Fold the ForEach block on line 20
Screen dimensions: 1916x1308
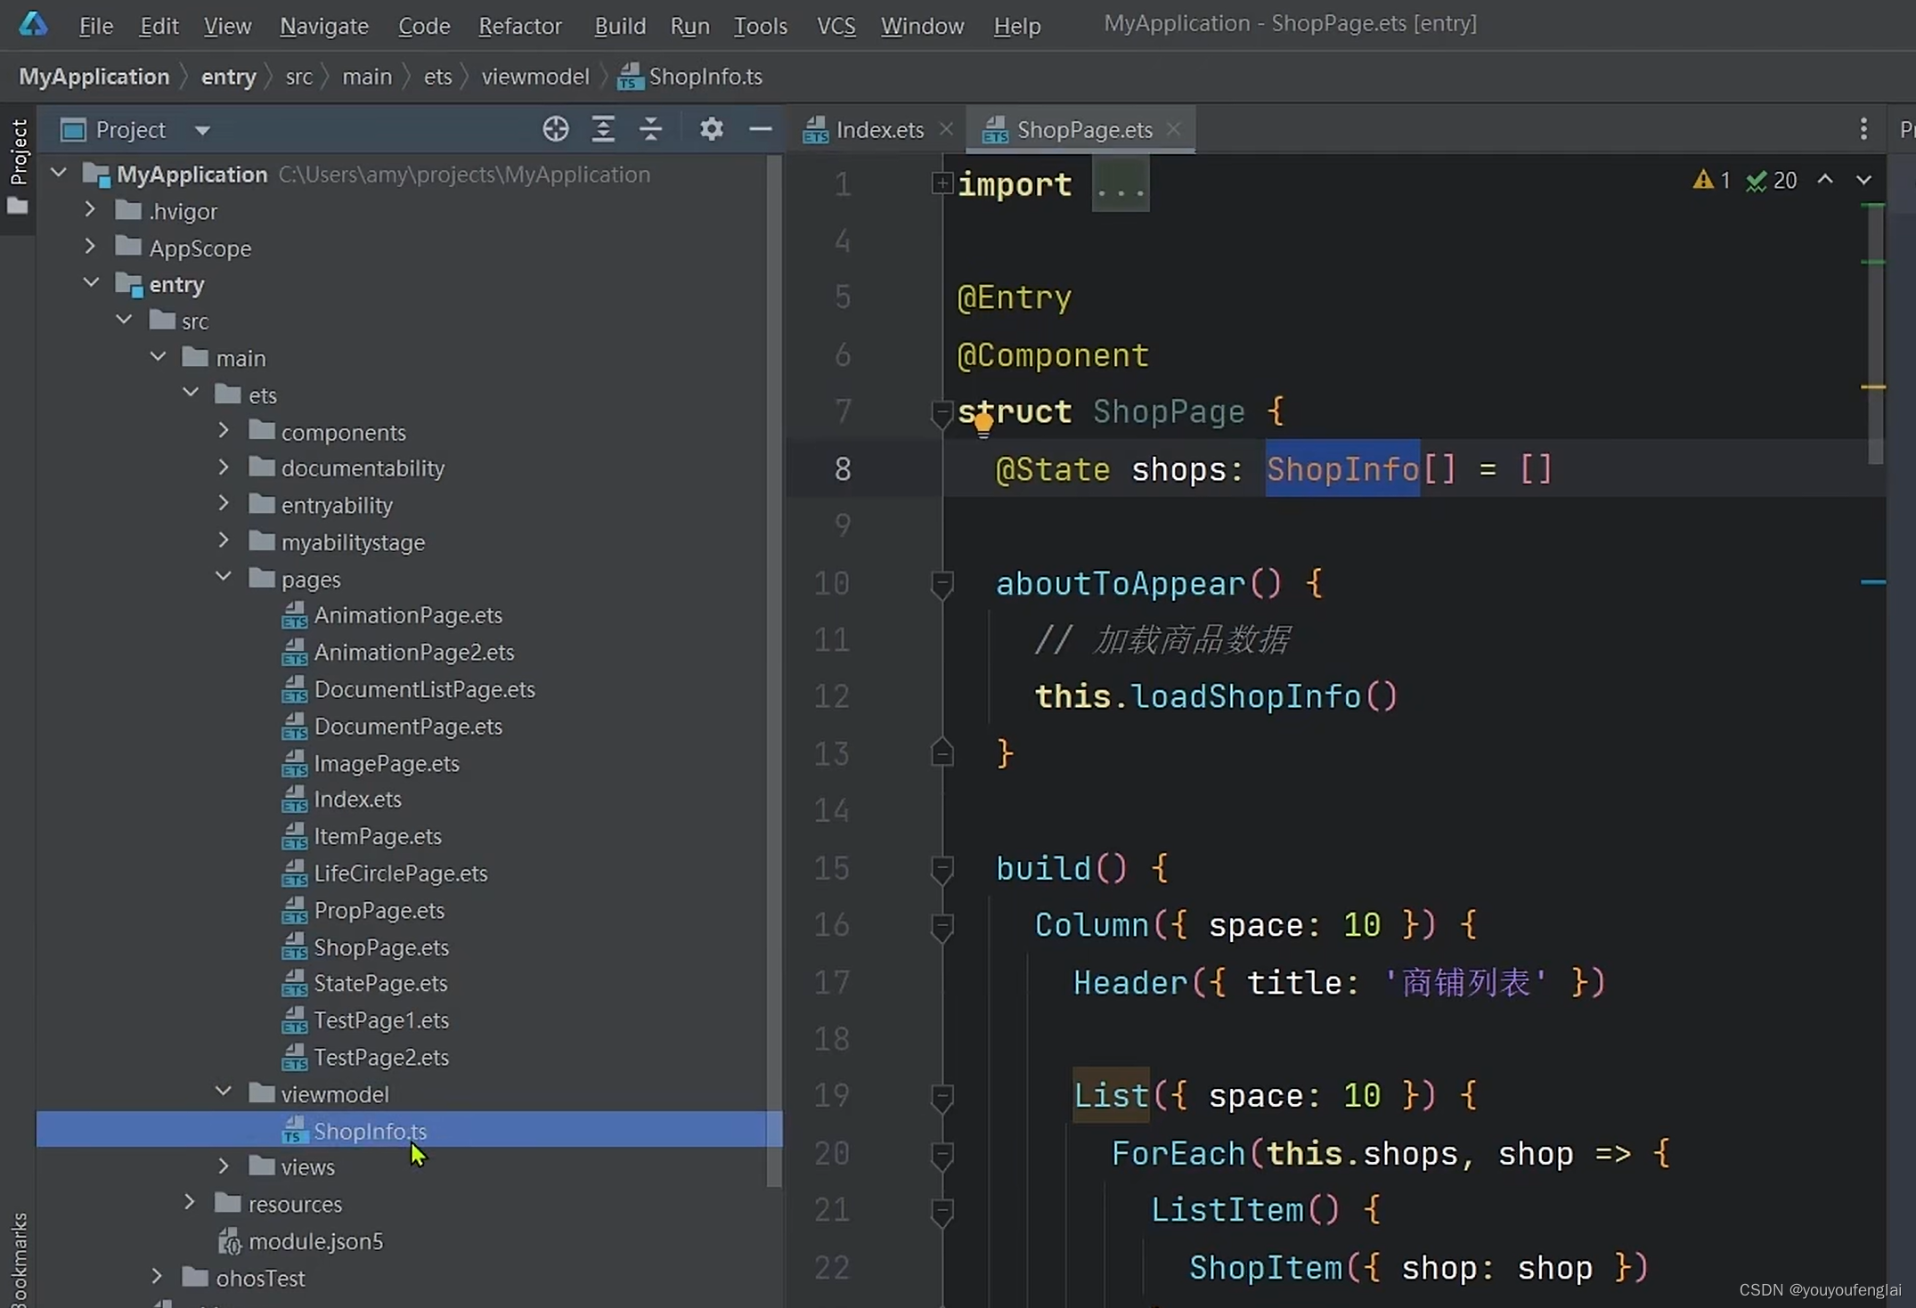pos(942,1155)
